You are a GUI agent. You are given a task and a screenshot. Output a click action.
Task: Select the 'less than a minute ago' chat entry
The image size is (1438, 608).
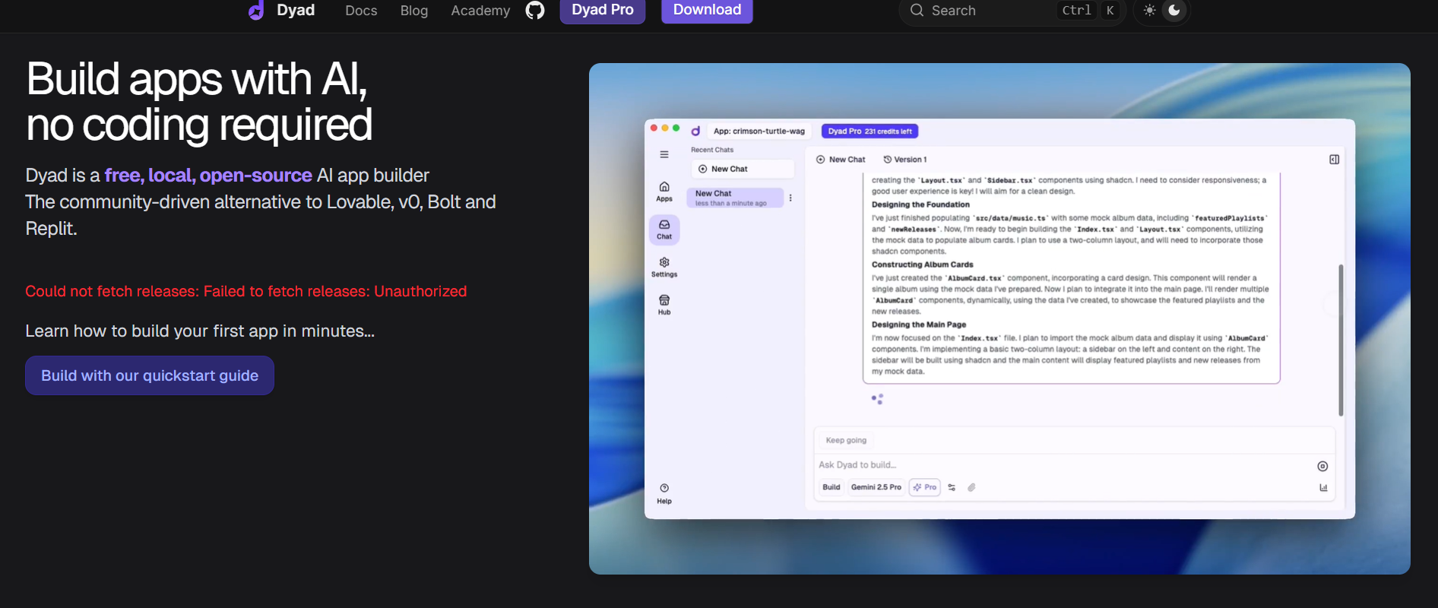(735, 198)
